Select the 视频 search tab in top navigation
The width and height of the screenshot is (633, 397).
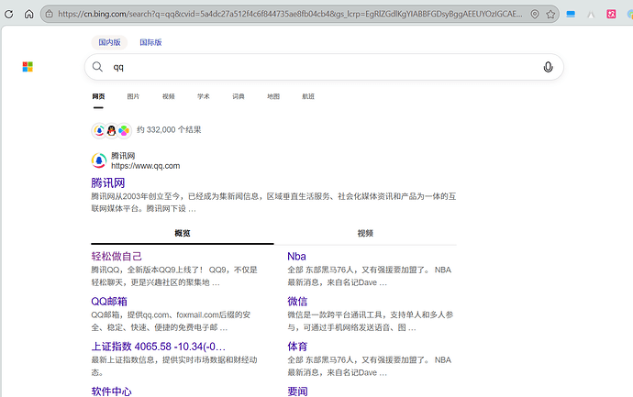click(169, 96)
